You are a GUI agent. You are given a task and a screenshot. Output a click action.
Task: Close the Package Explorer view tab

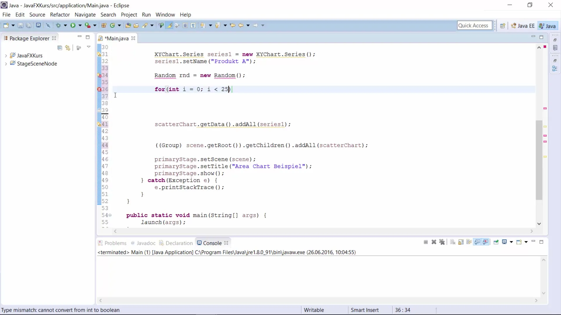coord(54,38)
